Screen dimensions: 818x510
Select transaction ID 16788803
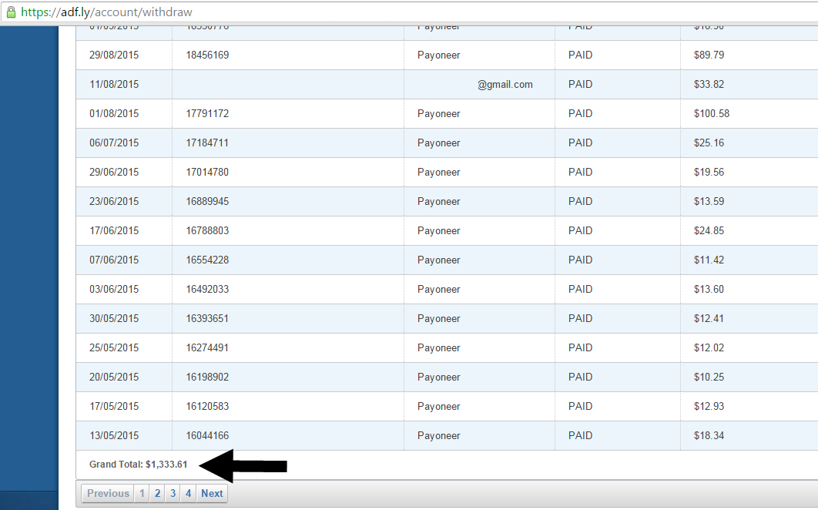tap(207, 230)
